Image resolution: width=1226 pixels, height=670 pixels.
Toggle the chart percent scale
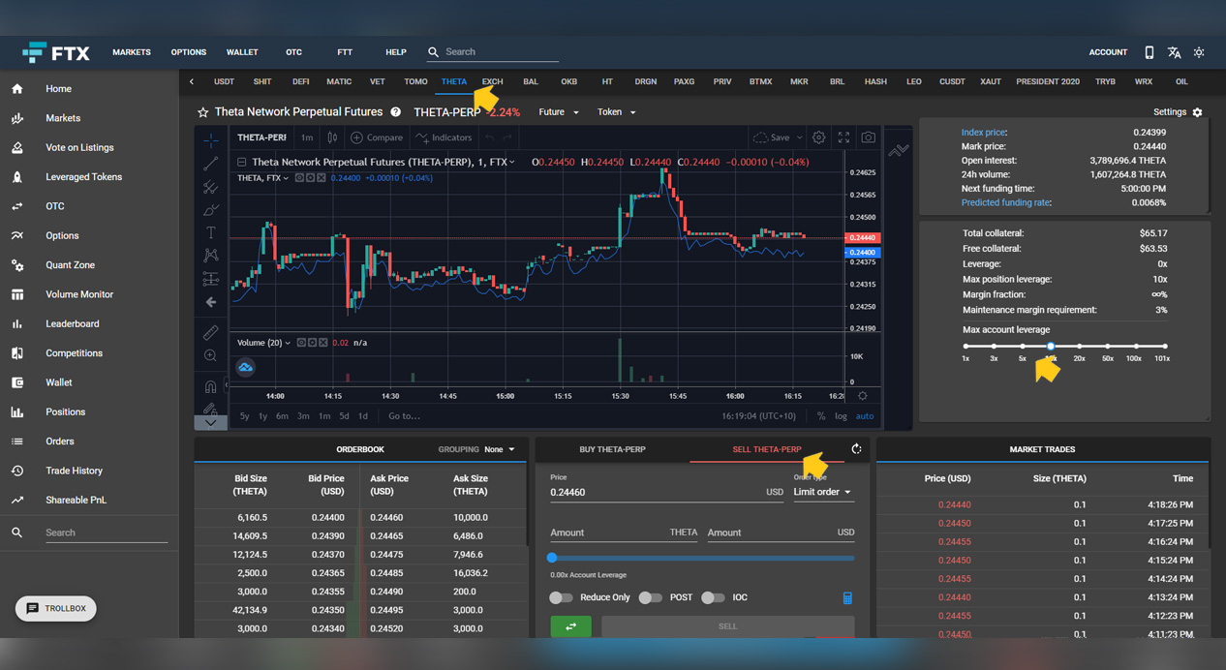click(821, 416)
